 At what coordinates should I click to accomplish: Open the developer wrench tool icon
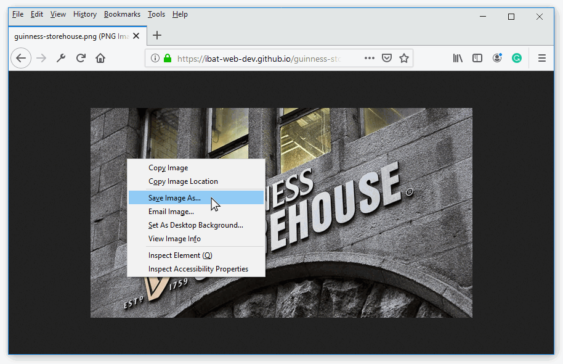click(x=61, y=58)
